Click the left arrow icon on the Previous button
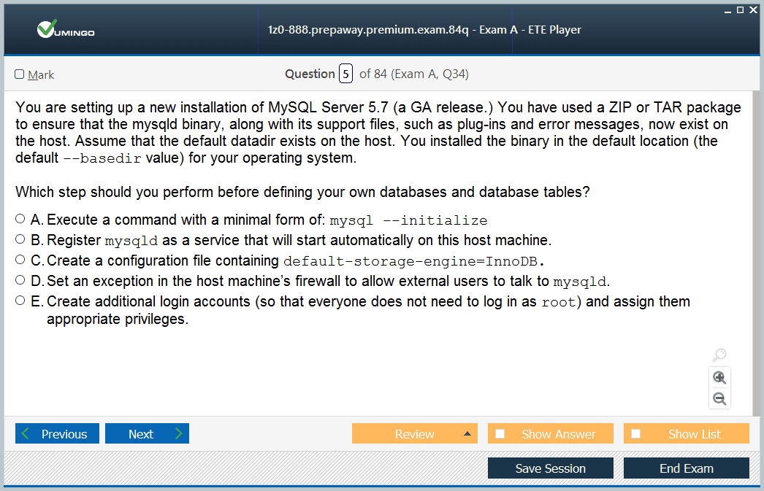 [x=26, y=434]
